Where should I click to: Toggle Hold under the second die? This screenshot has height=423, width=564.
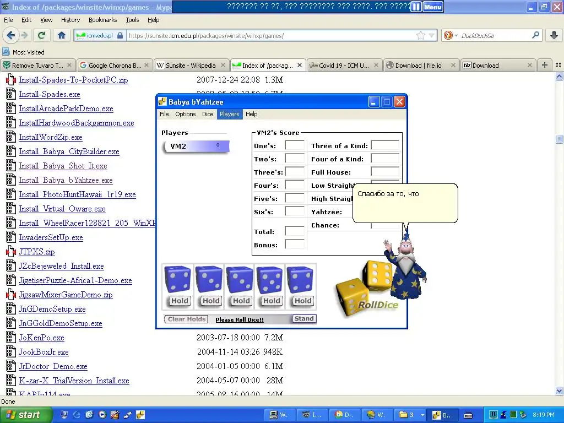click(211, 301)
